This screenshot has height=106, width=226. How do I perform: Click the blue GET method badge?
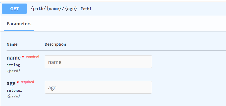14,9
